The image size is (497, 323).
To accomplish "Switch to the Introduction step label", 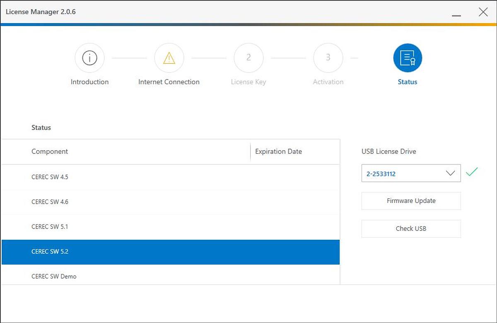I will pyautogui.click(x=89, y=82).
